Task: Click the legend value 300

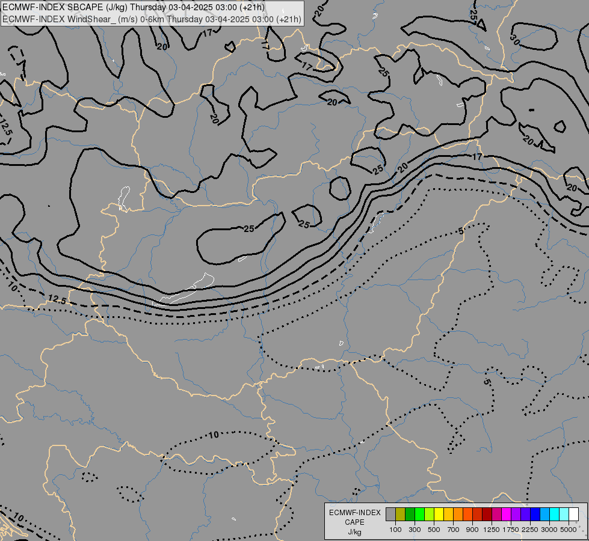Action: click(415, 530)
